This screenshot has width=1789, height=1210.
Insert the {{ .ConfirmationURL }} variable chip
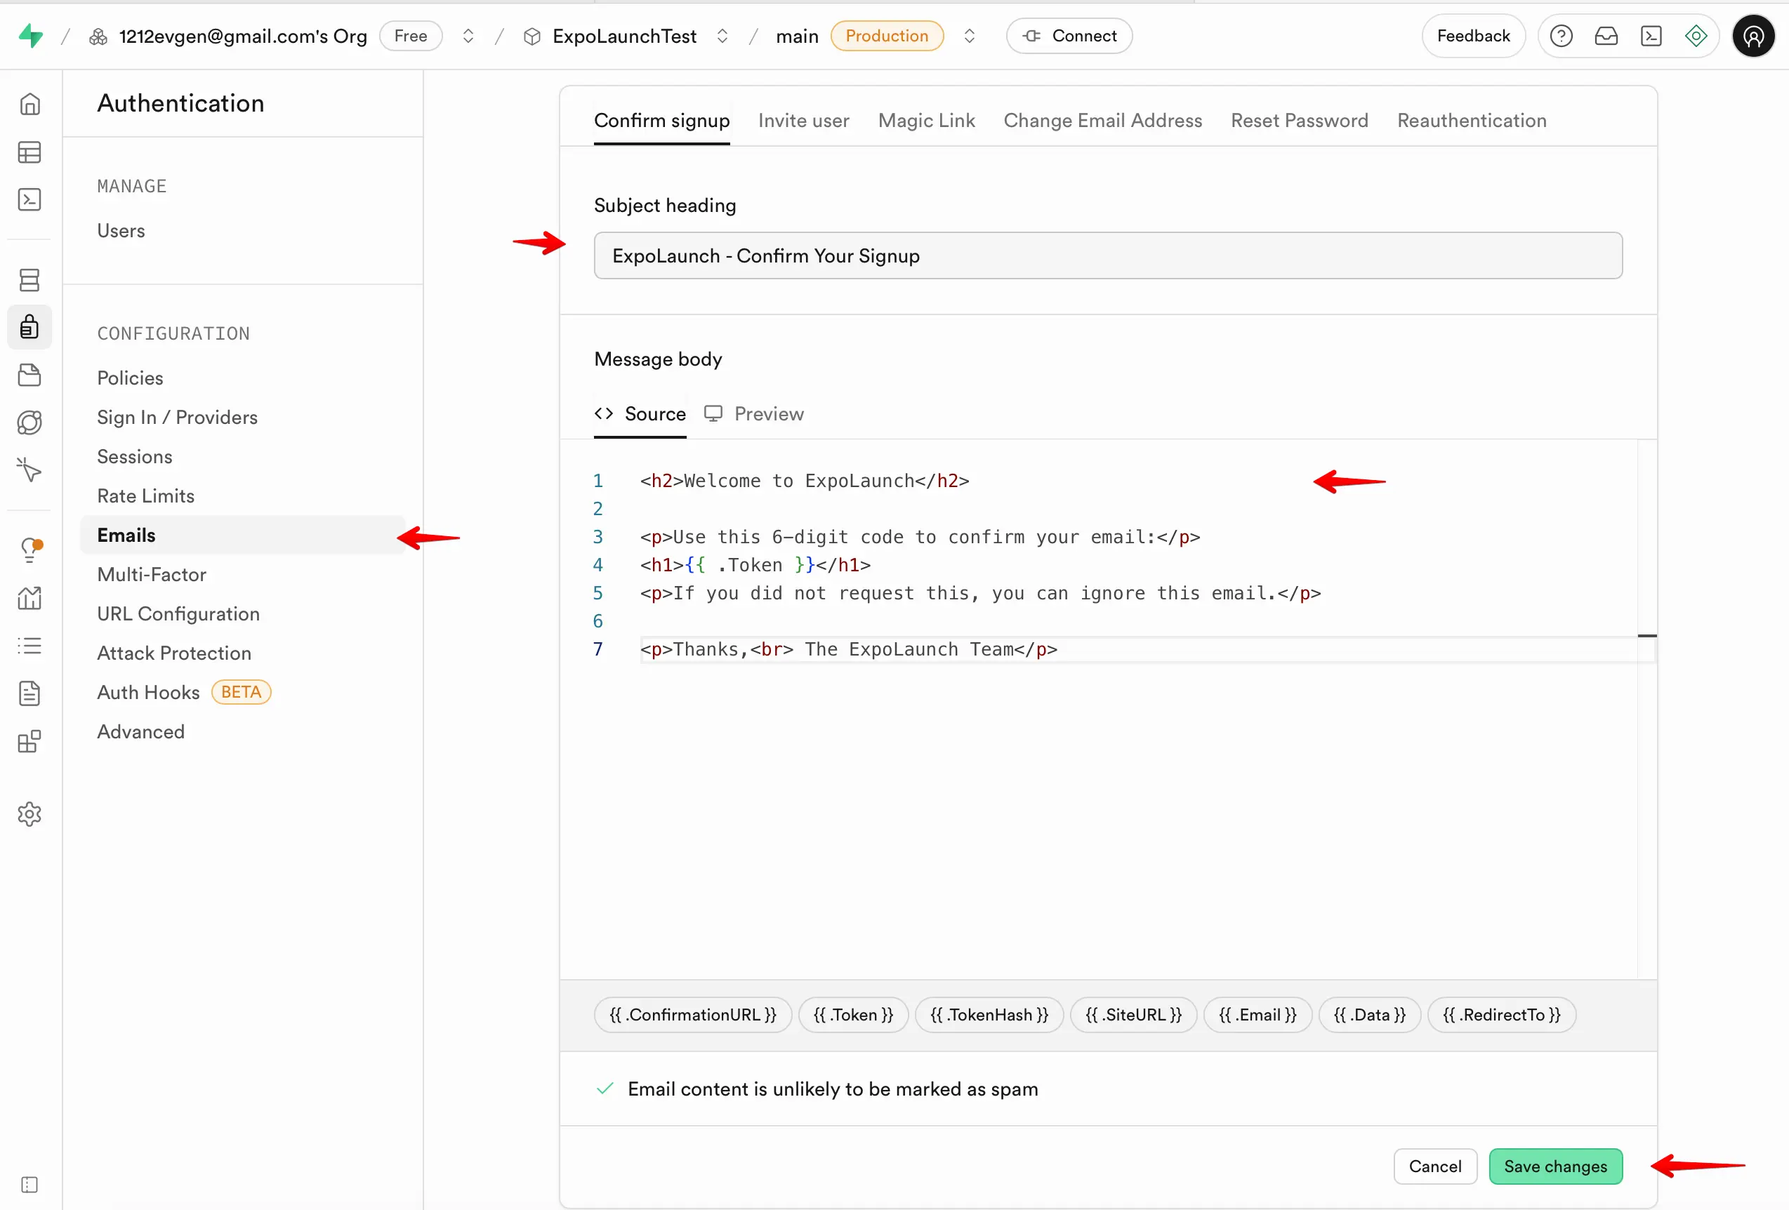point(692,1016)
